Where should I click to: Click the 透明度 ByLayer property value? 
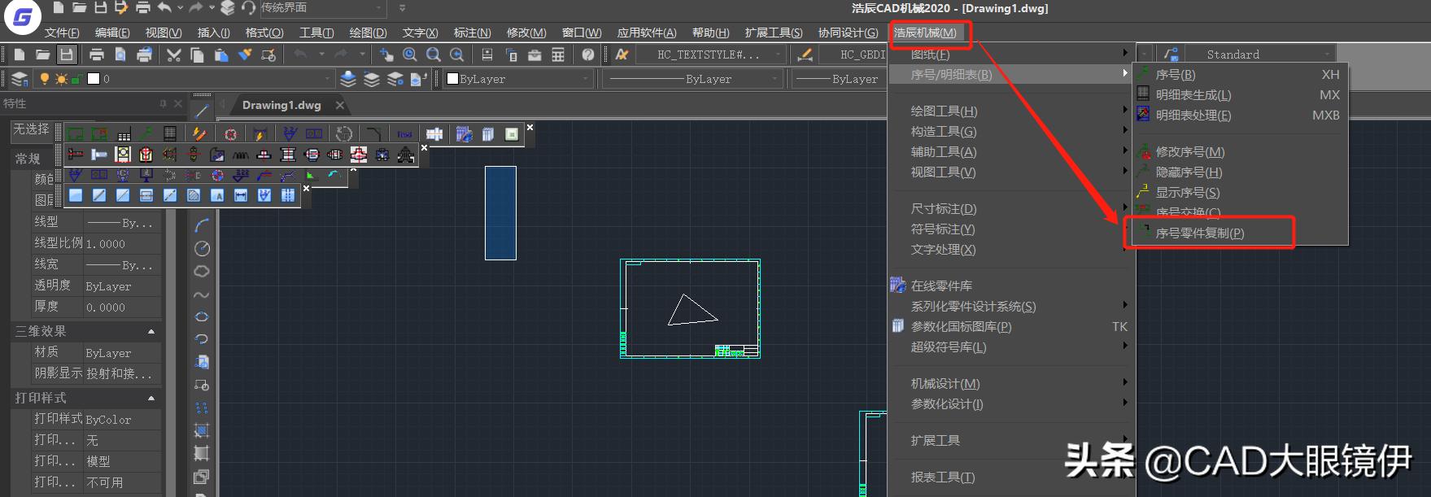tap(122, 286)
